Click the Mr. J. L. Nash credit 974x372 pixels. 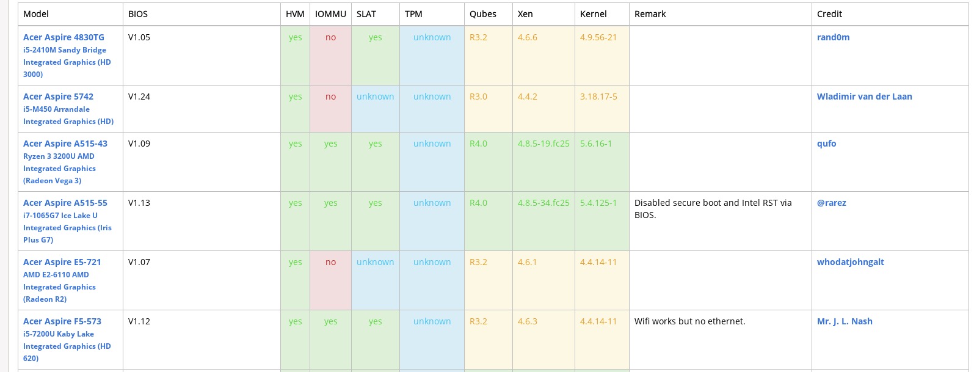(844, 321)
